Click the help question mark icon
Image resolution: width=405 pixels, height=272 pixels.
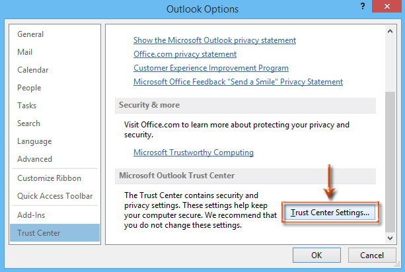pyautogui.click(x=363, y=6)
